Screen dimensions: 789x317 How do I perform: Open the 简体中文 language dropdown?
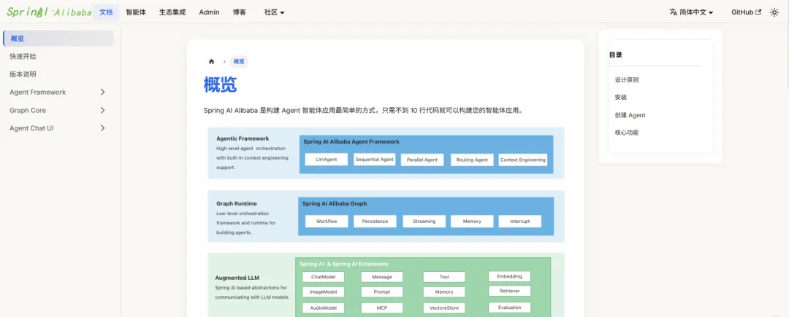[x=691, y=12]
